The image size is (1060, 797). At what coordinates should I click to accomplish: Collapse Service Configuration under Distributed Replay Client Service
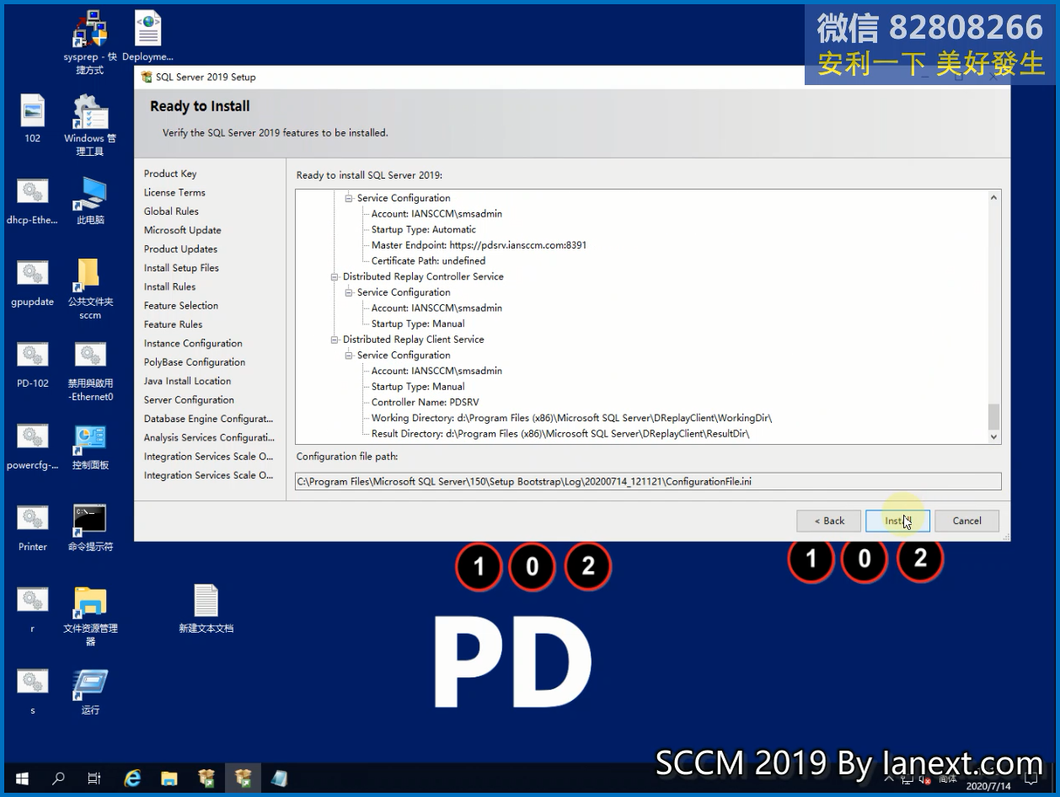point(348,356)
